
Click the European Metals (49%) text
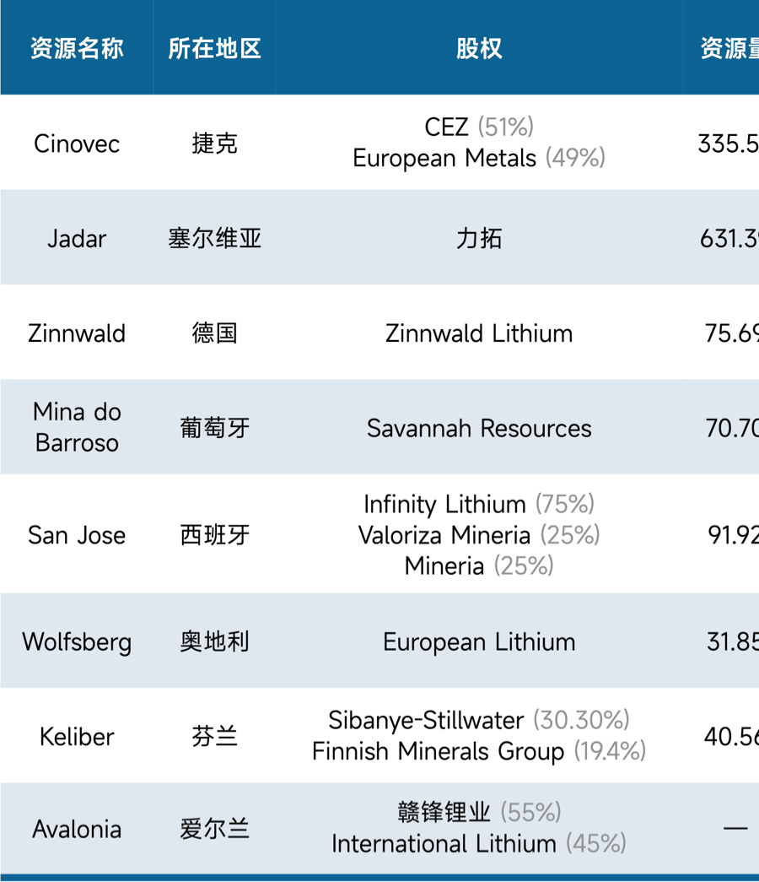479,159
